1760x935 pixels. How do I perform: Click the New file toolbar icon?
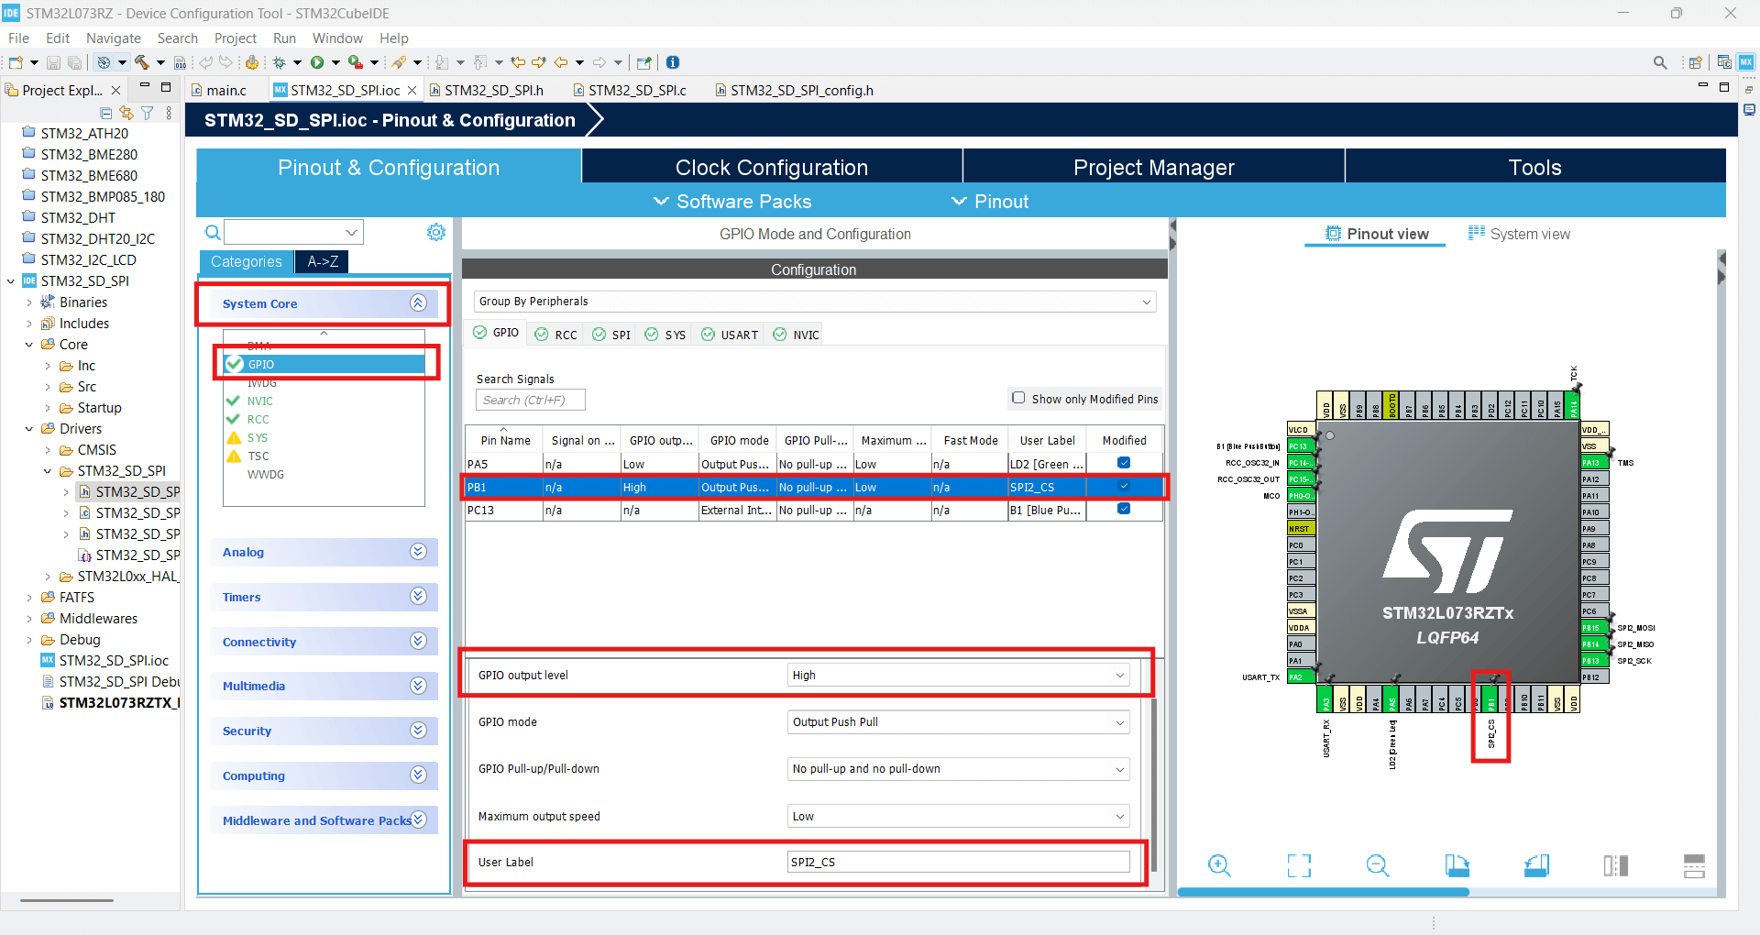coord(16,62)
